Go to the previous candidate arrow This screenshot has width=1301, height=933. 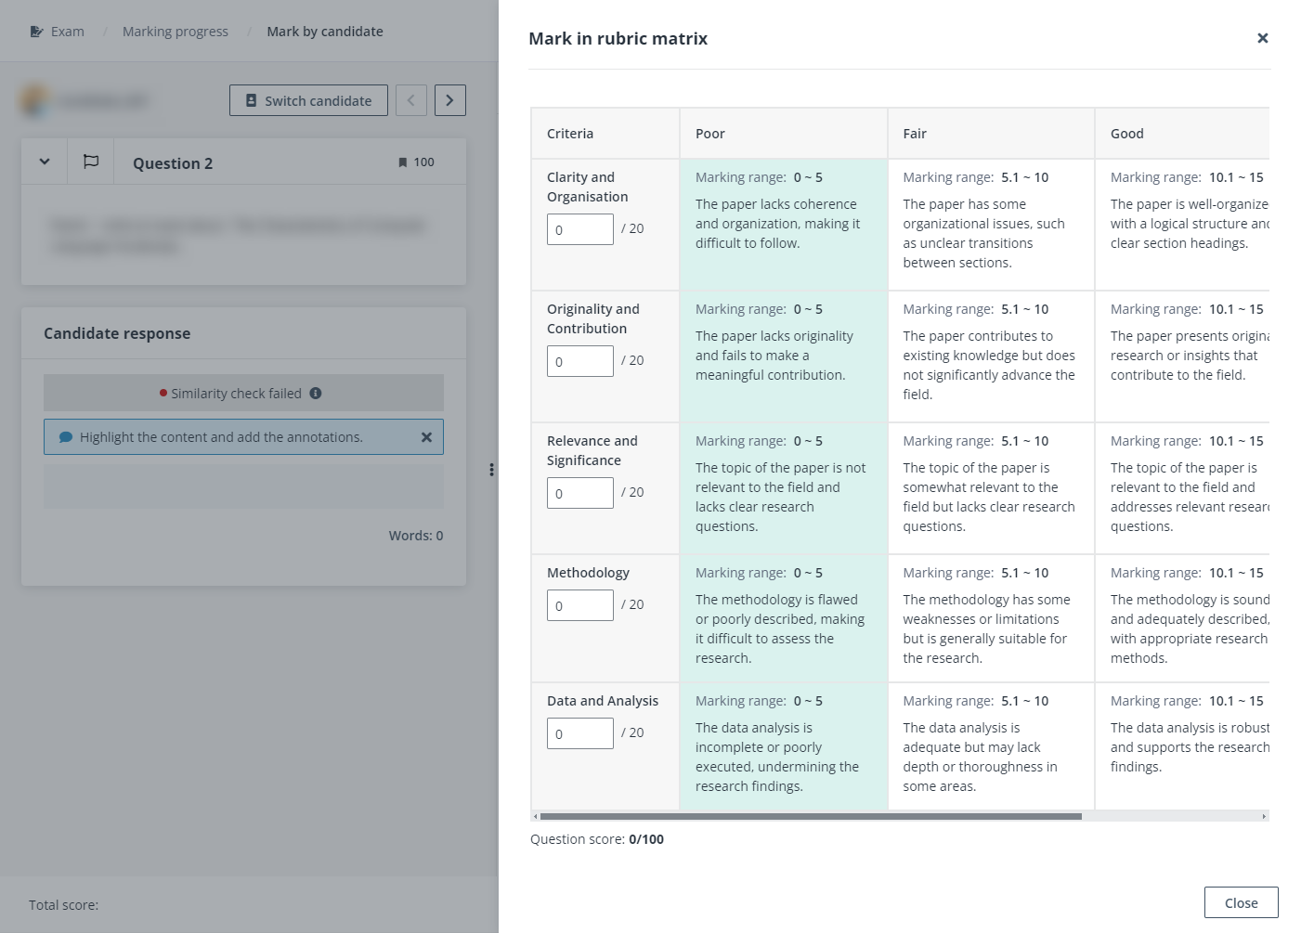pos(411,100)
